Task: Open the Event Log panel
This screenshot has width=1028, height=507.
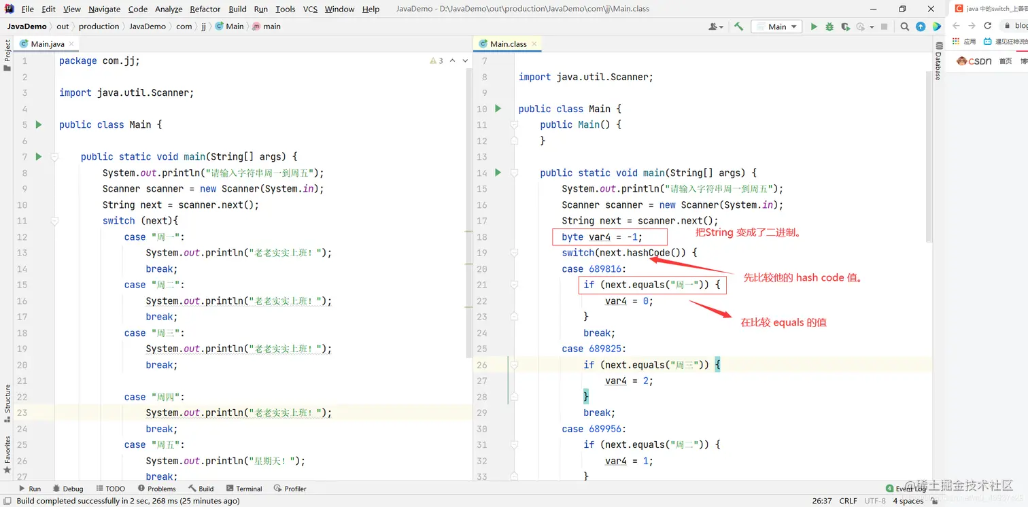Action: pos(906,489)
